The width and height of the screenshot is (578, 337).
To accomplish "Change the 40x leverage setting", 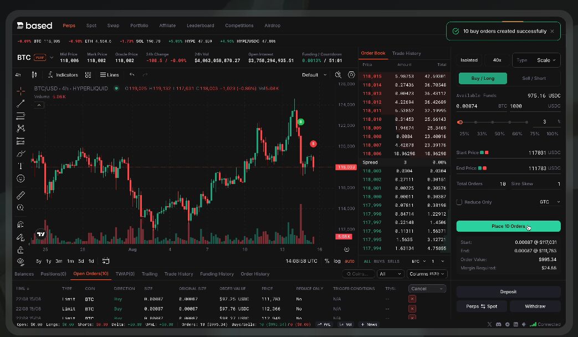I will point(497,60).
